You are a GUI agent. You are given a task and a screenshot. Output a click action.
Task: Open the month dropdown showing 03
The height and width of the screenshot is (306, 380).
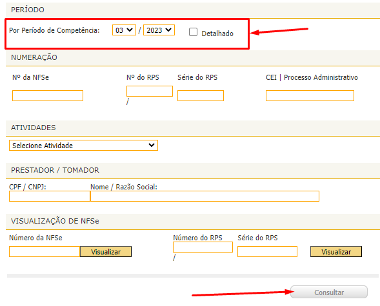click(124, 30)
